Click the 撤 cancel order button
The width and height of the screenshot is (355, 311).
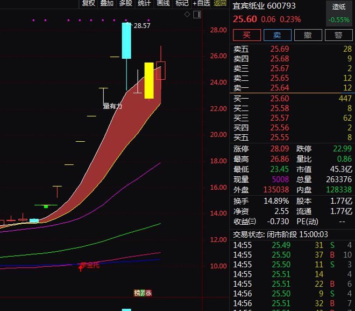pos(308,35)
